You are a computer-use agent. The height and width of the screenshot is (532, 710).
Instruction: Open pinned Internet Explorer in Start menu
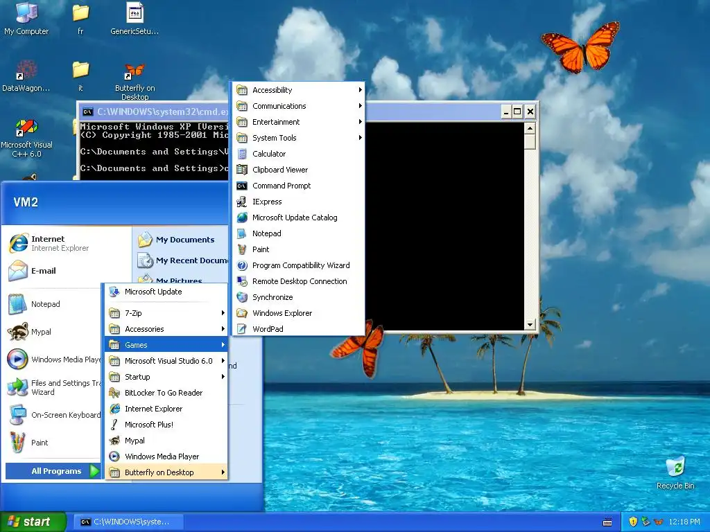pyautogui.click(x=68, y=243)
